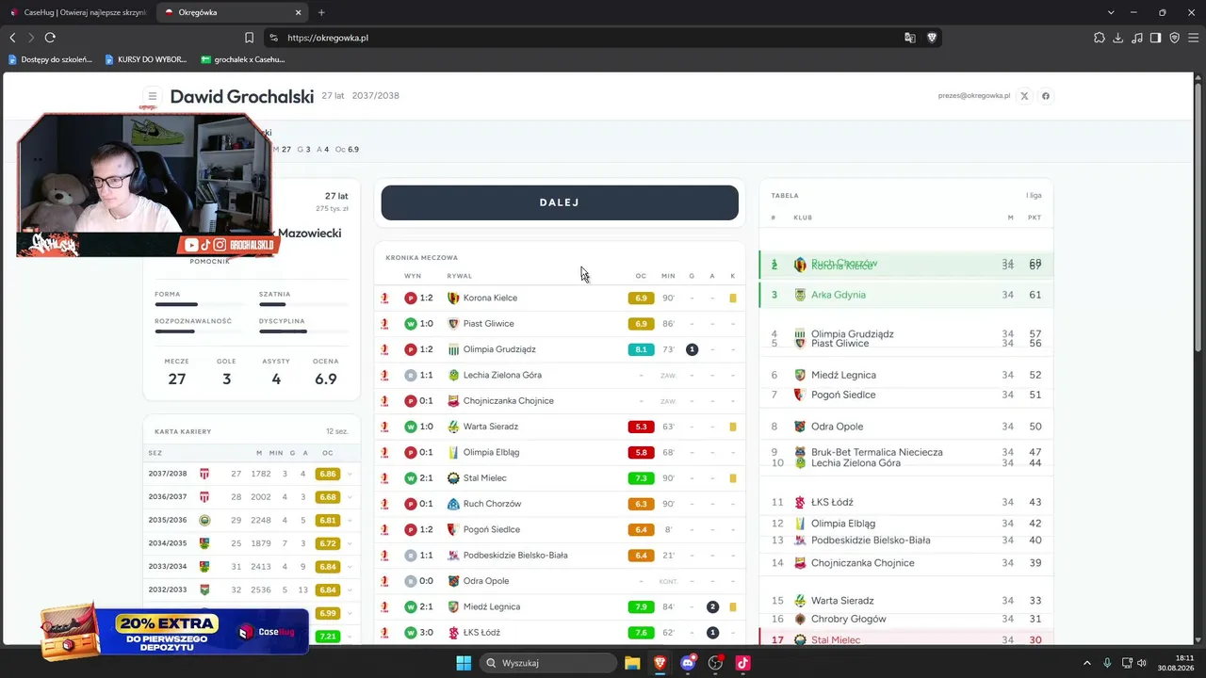Go back to the previous page
1206x678 pixels.
(12, 38)
